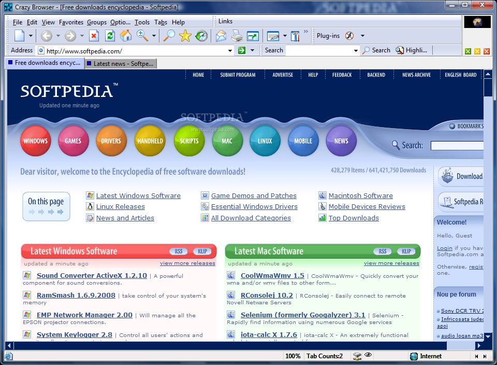Open History with the clock icon
Viewport: 497px width, 365px height.
[x=201, y=36]
